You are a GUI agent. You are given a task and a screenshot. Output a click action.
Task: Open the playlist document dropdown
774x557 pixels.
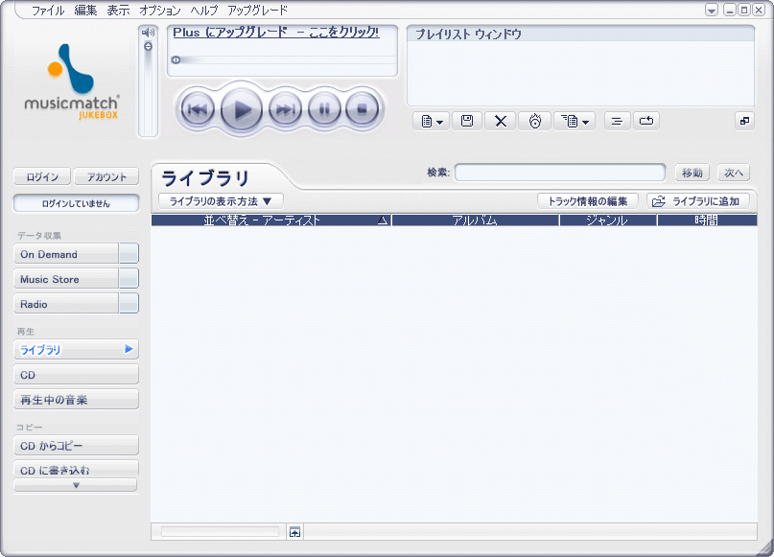click(x=432, y=121)
